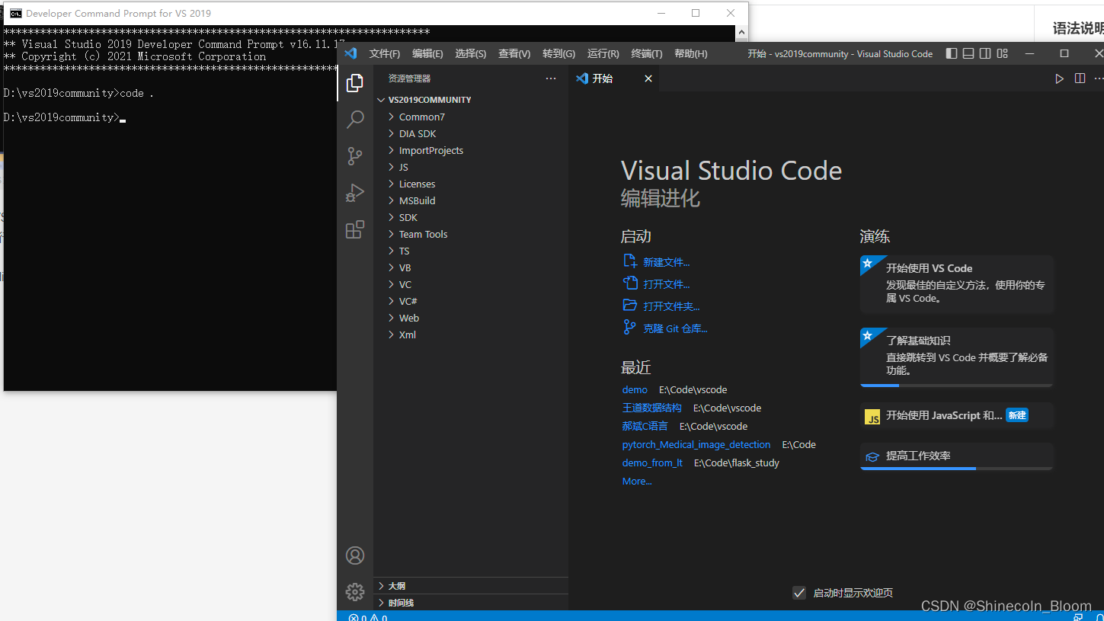
Task: Open editor More Actions ellipsis
Action: [x=1099, y=78]
